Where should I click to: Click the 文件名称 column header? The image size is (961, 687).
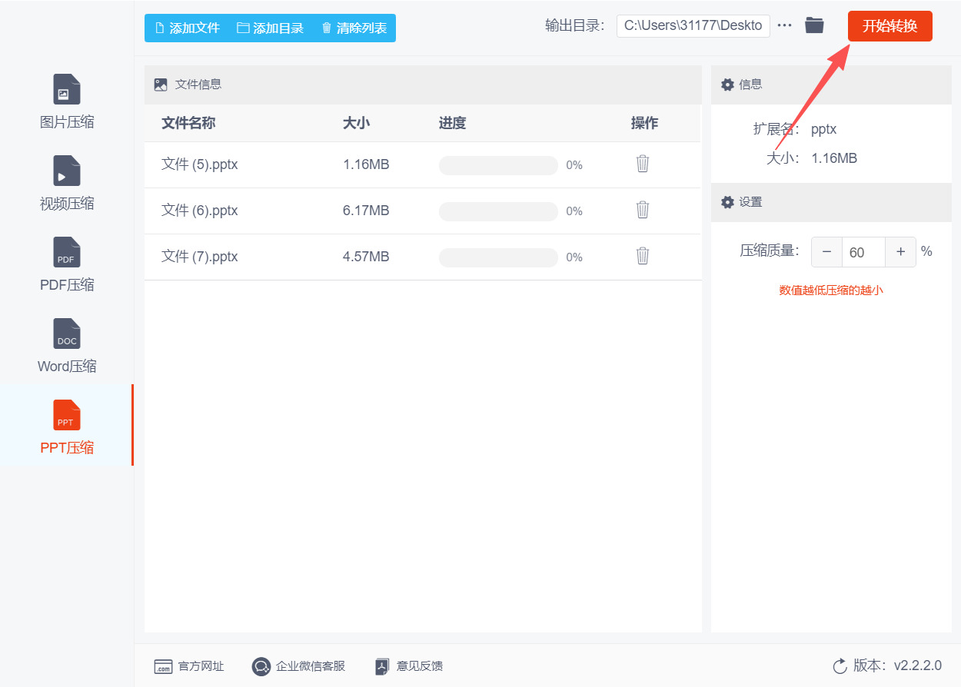(x=188, y=123)
